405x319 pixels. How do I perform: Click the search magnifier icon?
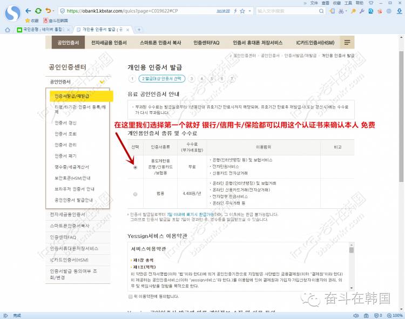coord(321,11)
